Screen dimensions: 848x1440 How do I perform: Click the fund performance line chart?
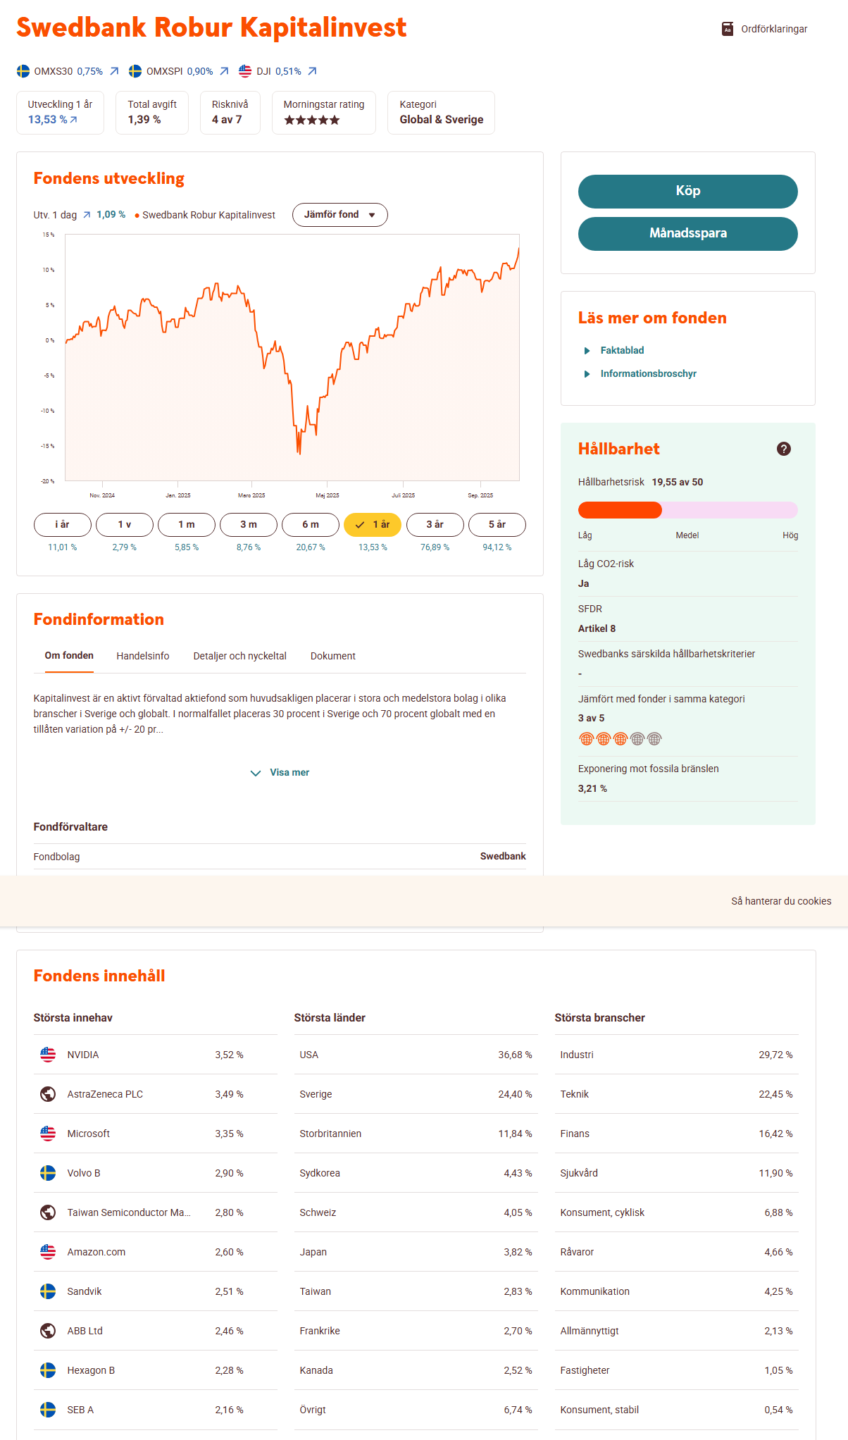tap(292, 358)
